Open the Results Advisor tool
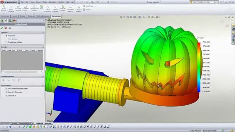This screenshot has width=235, height=132. click(x=63, y=8)
